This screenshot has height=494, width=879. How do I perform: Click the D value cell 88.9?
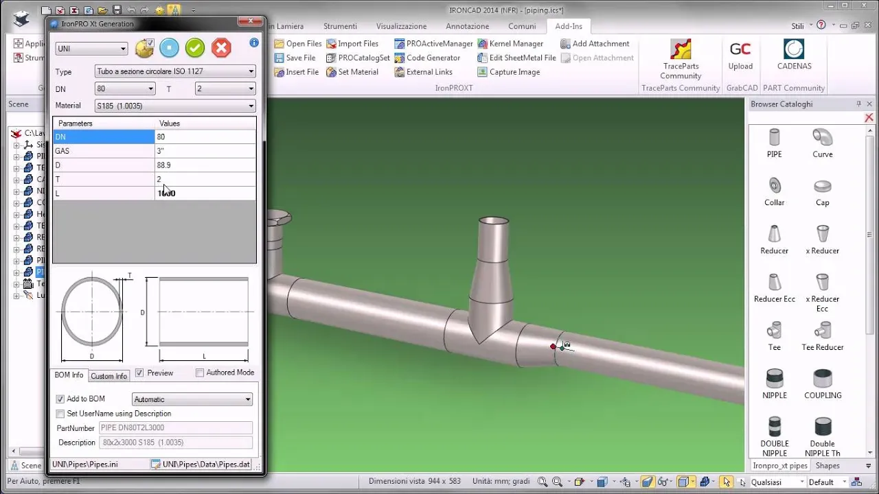[x=205, y=165]
